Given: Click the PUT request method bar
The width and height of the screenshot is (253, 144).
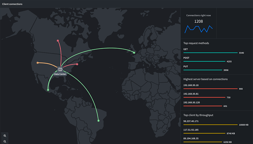Looking at the screenshot, I should click(x=203, y=70).
